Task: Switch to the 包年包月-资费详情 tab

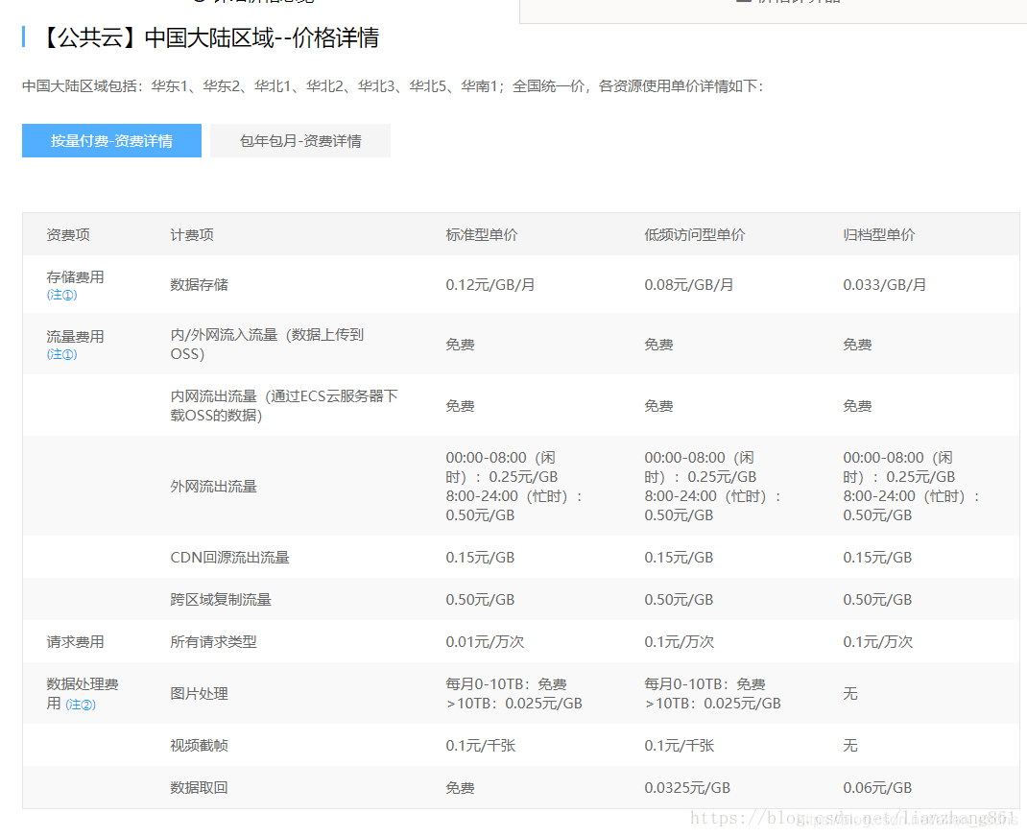Action: point(299,140)
